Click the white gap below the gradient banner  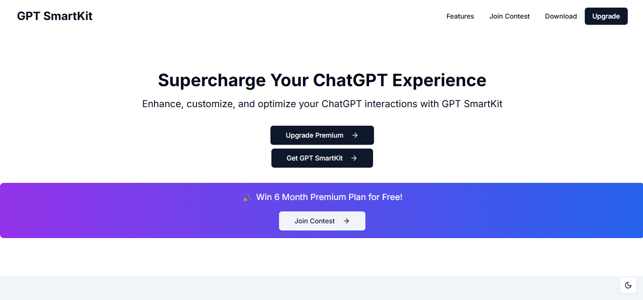tap(321, 257)
